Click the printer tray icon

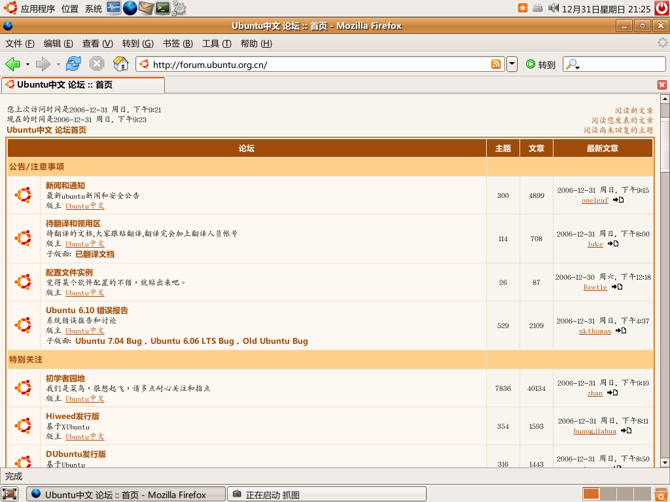538,8
